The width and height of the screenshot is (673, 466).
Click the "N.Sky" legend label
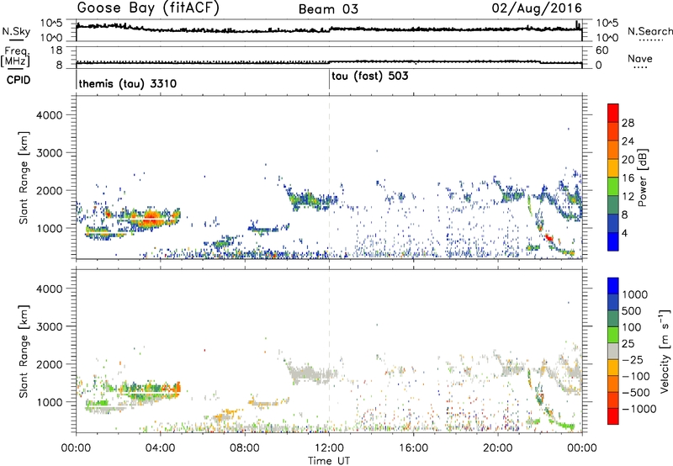(16, 31)
